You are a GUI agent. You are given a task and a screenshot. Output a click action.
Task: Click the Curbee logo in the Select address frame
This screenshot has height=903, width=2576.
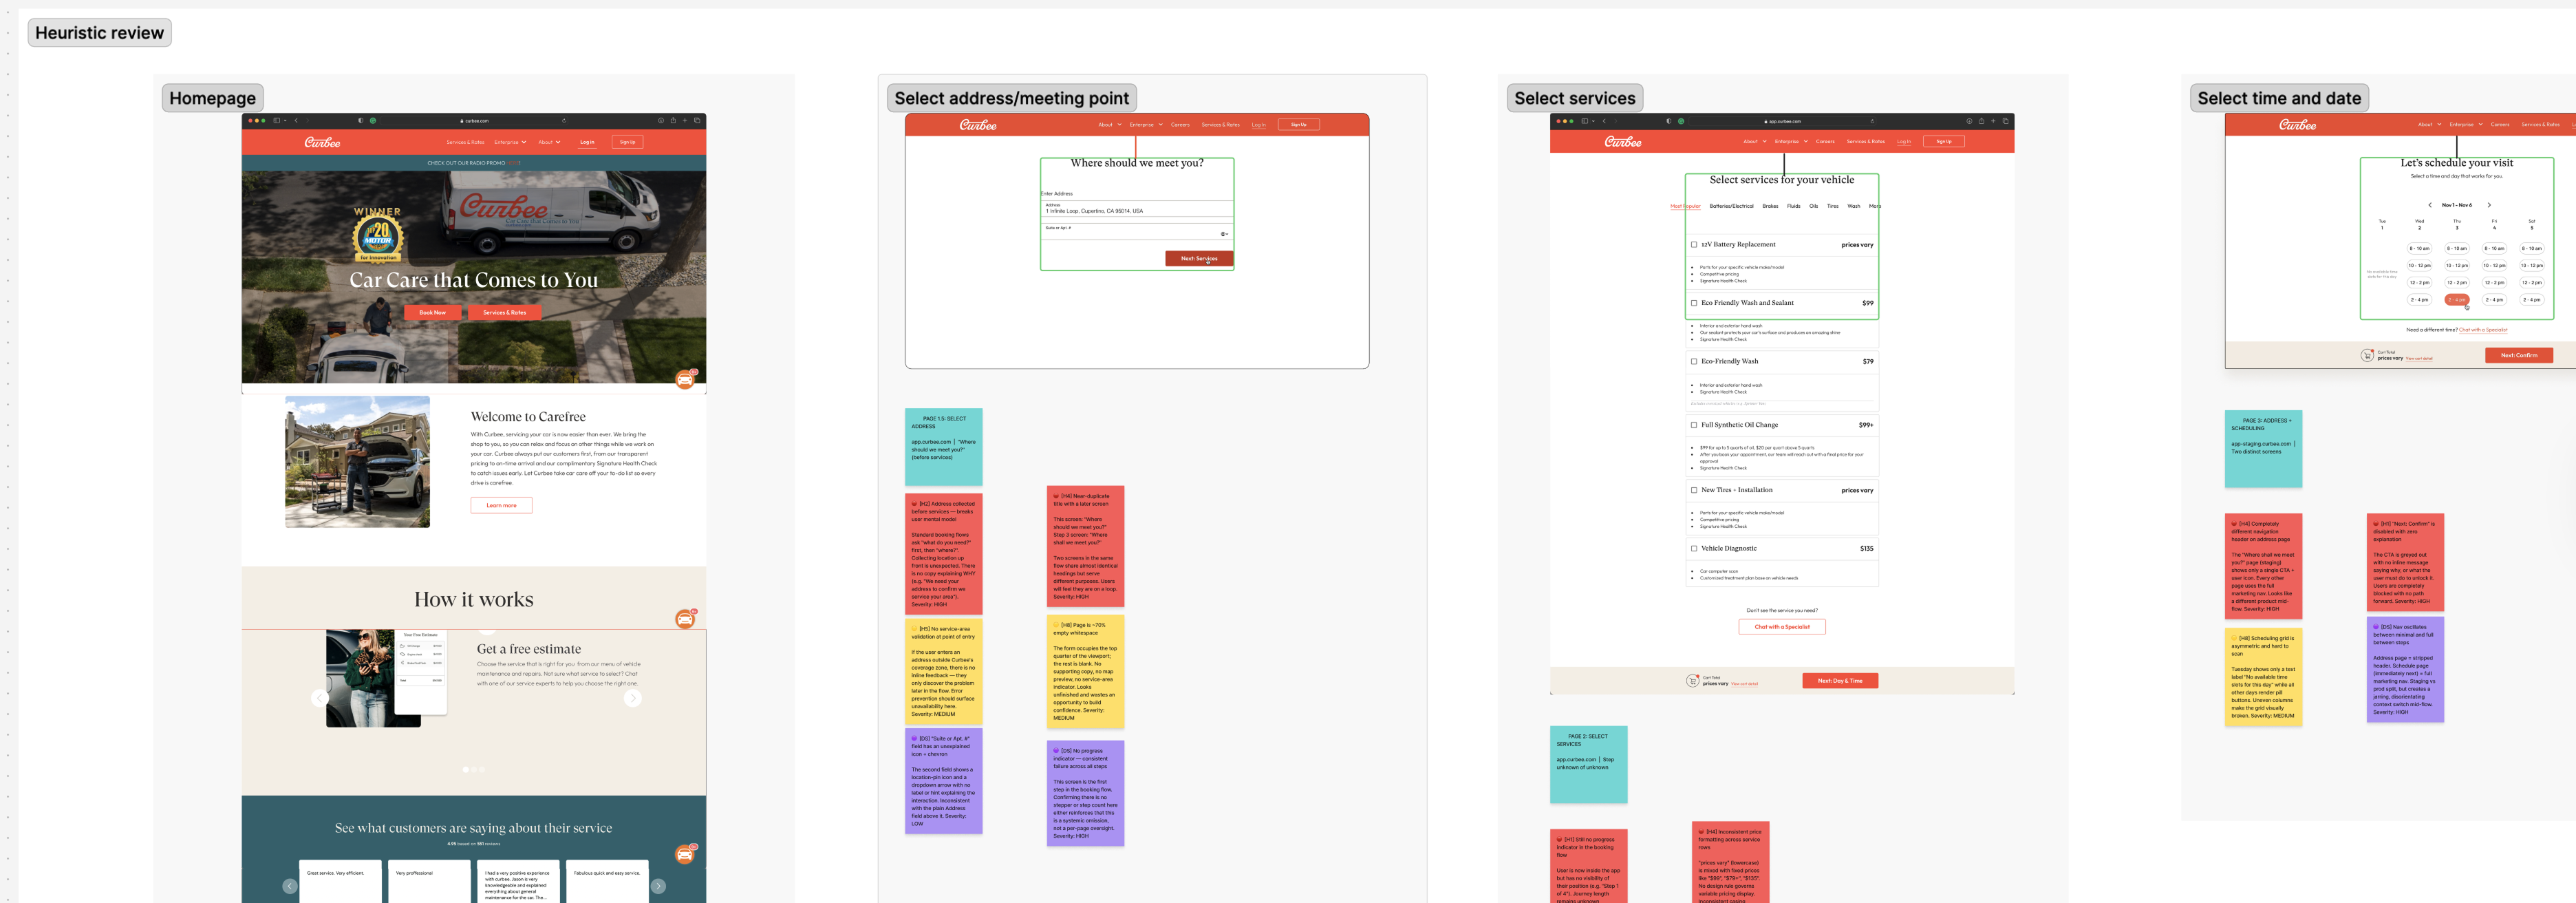pos(978,125)
